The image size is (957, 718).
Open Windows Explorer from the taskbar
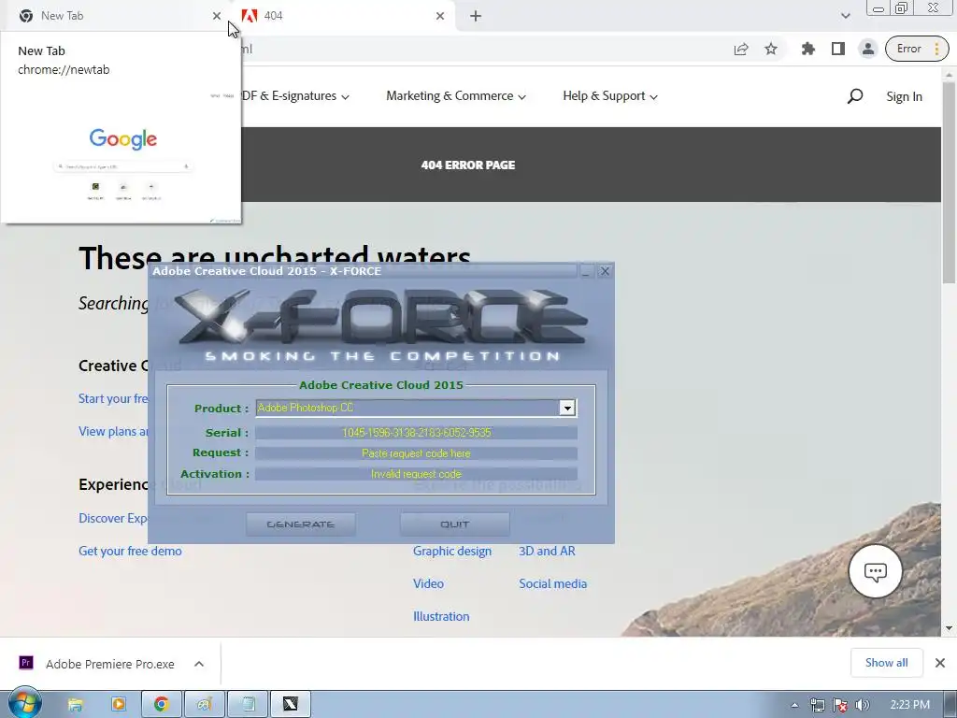pos(75,705)
